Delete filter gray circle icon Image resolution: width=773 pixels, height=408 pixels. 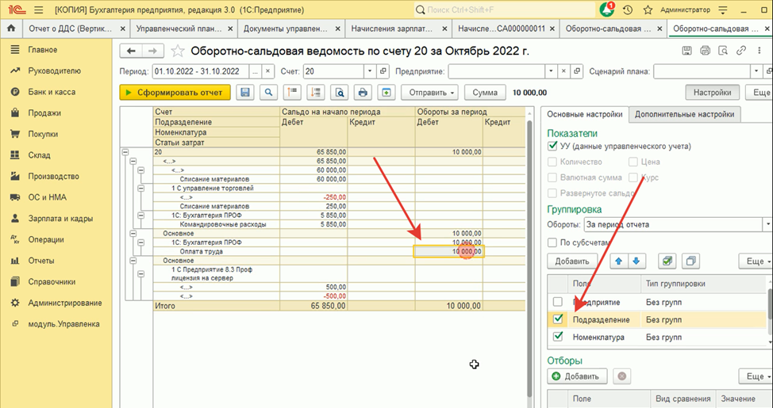coord(621,376)
